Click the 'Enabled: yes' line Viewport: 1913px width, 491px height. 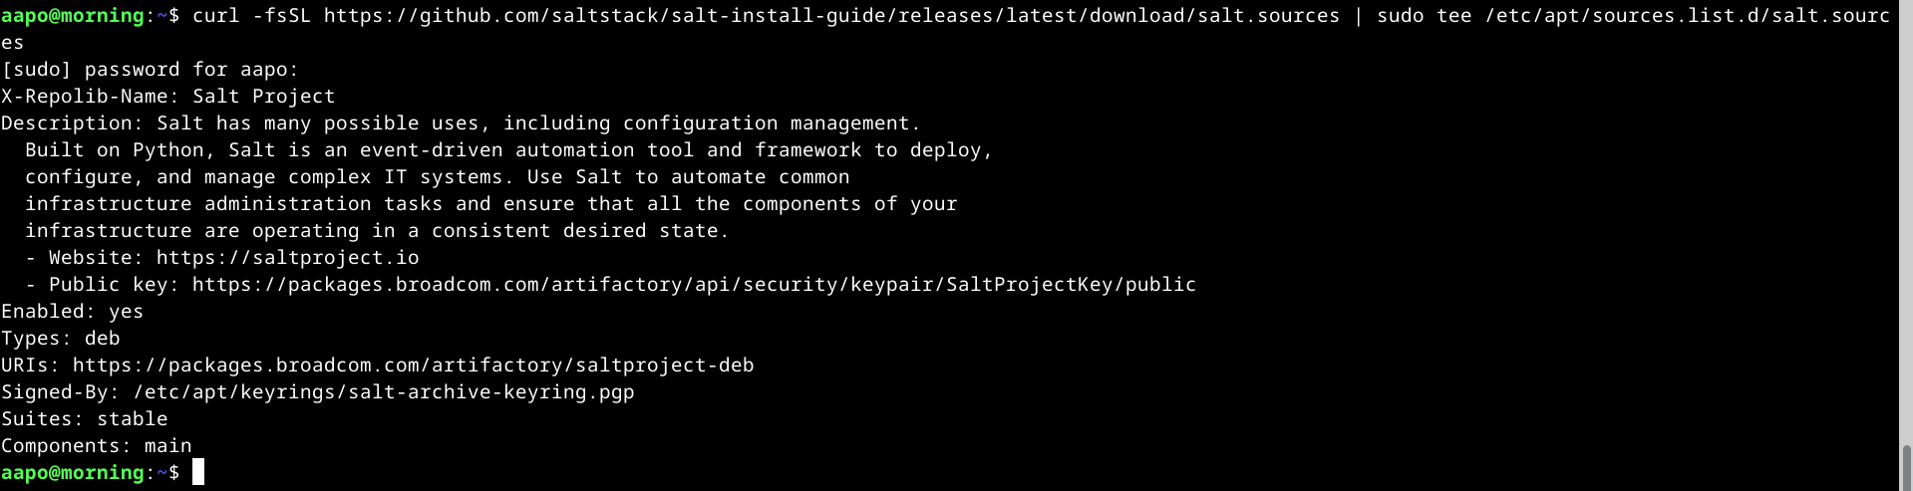pyautogui.click(x=72, y=312)
